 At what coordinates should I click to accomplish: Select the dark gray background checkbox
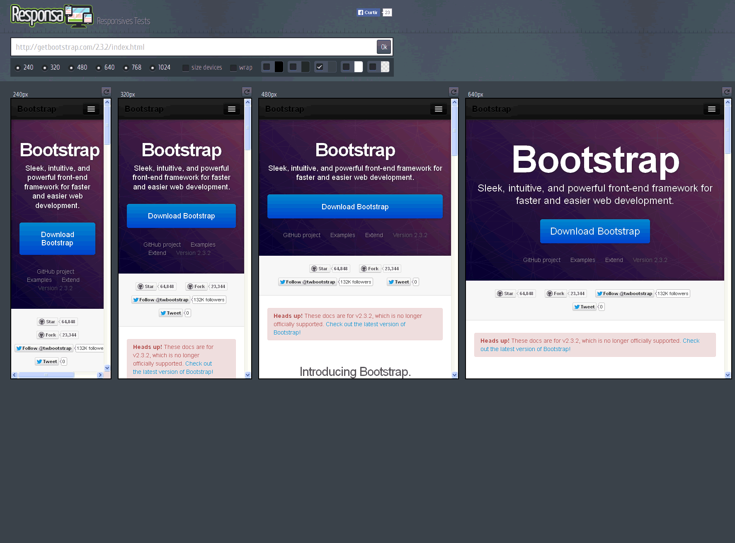coord(293,67)
